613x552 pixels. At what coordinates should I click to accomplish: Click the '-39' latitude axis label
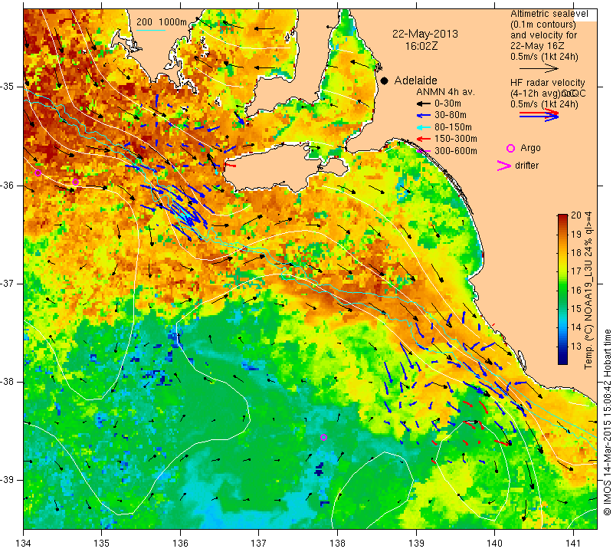click(8, 480)
